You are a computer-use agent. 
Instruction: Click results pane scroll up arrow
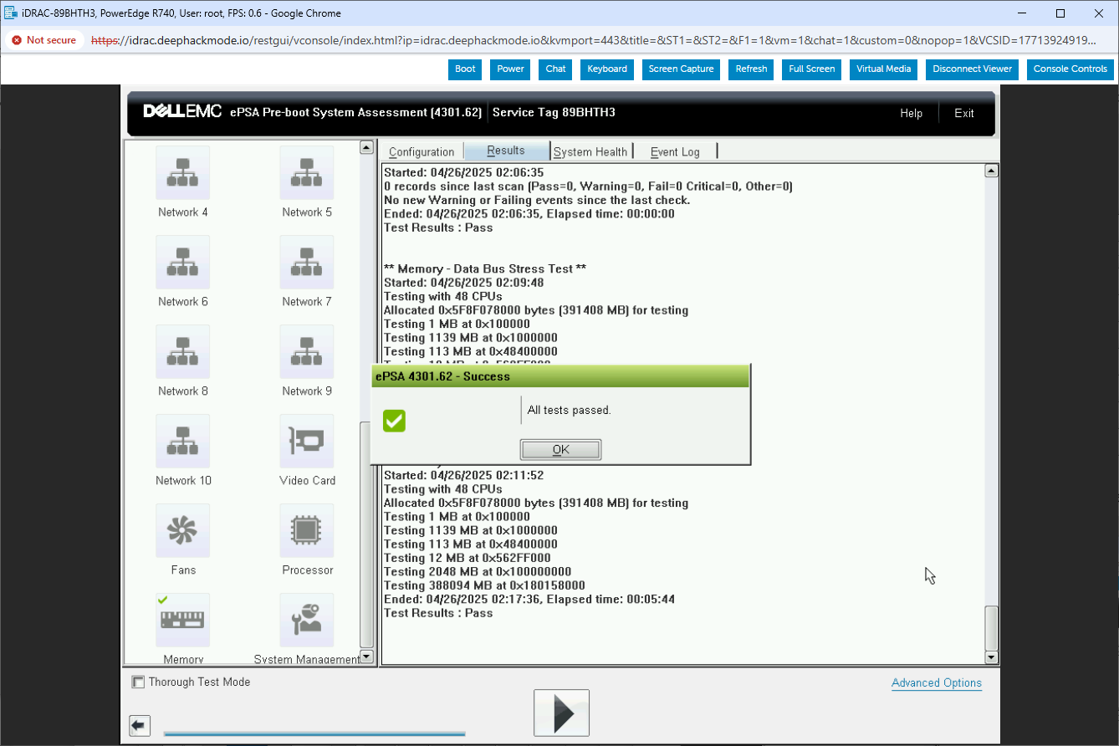[992, 171]
